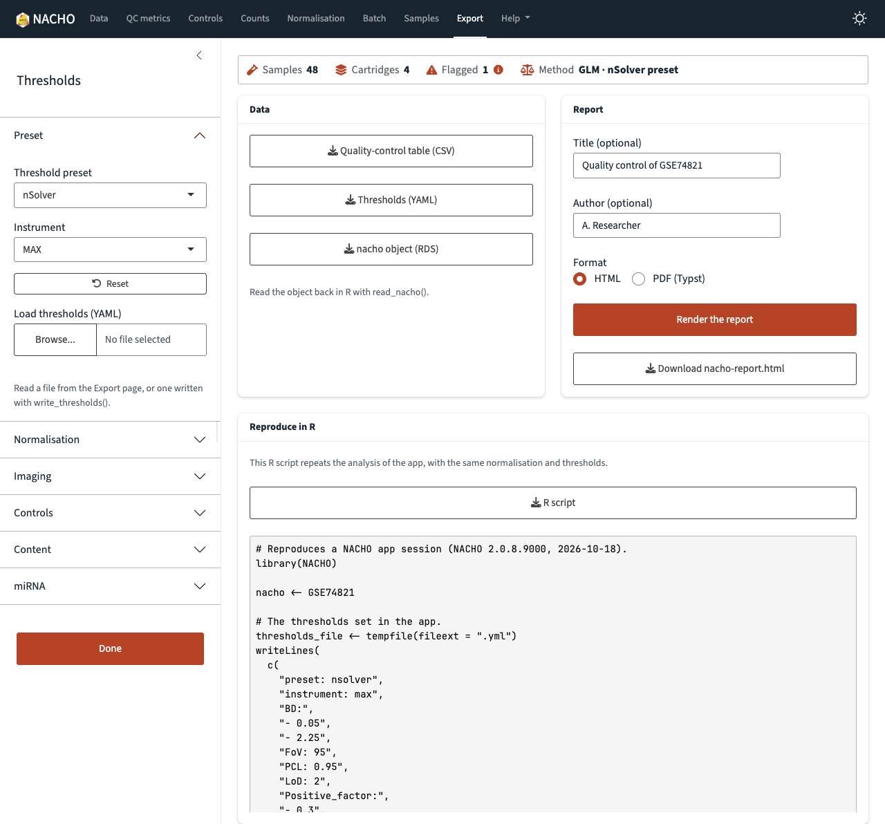The height and width of the screenshot is (824, 885).
Task: Click Download nacho-report.html button
Action: 714,368
